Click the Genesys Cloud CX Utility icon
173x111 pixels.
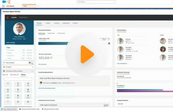point(42,109)
